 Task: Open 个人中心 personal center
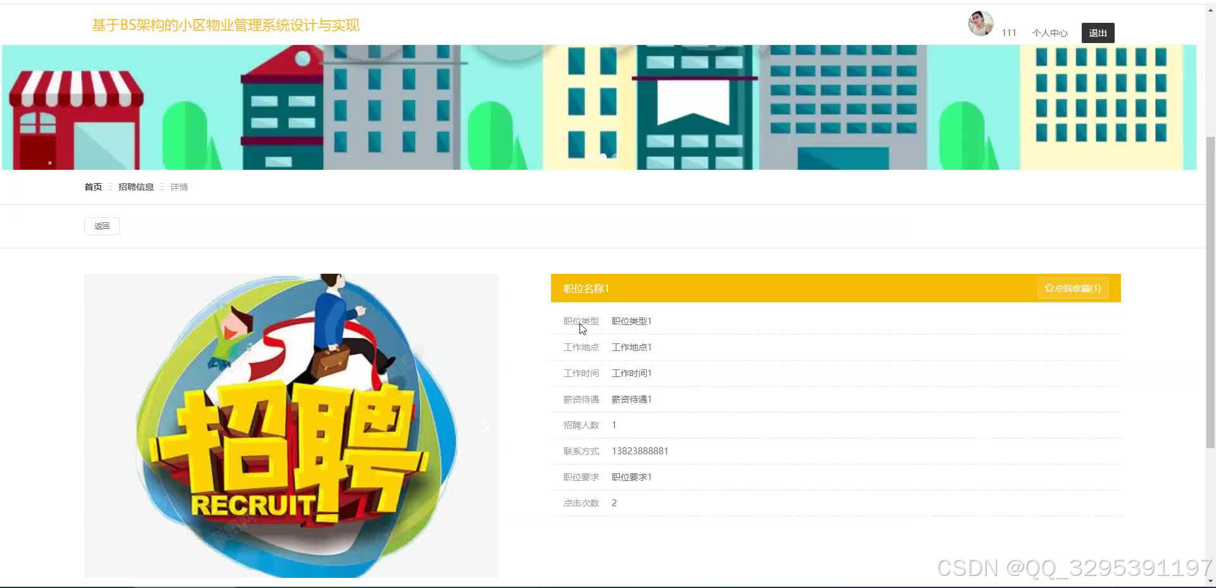[1049, 32]
